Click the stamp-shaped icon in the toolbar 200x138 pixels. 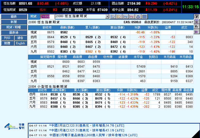(138, 16)
